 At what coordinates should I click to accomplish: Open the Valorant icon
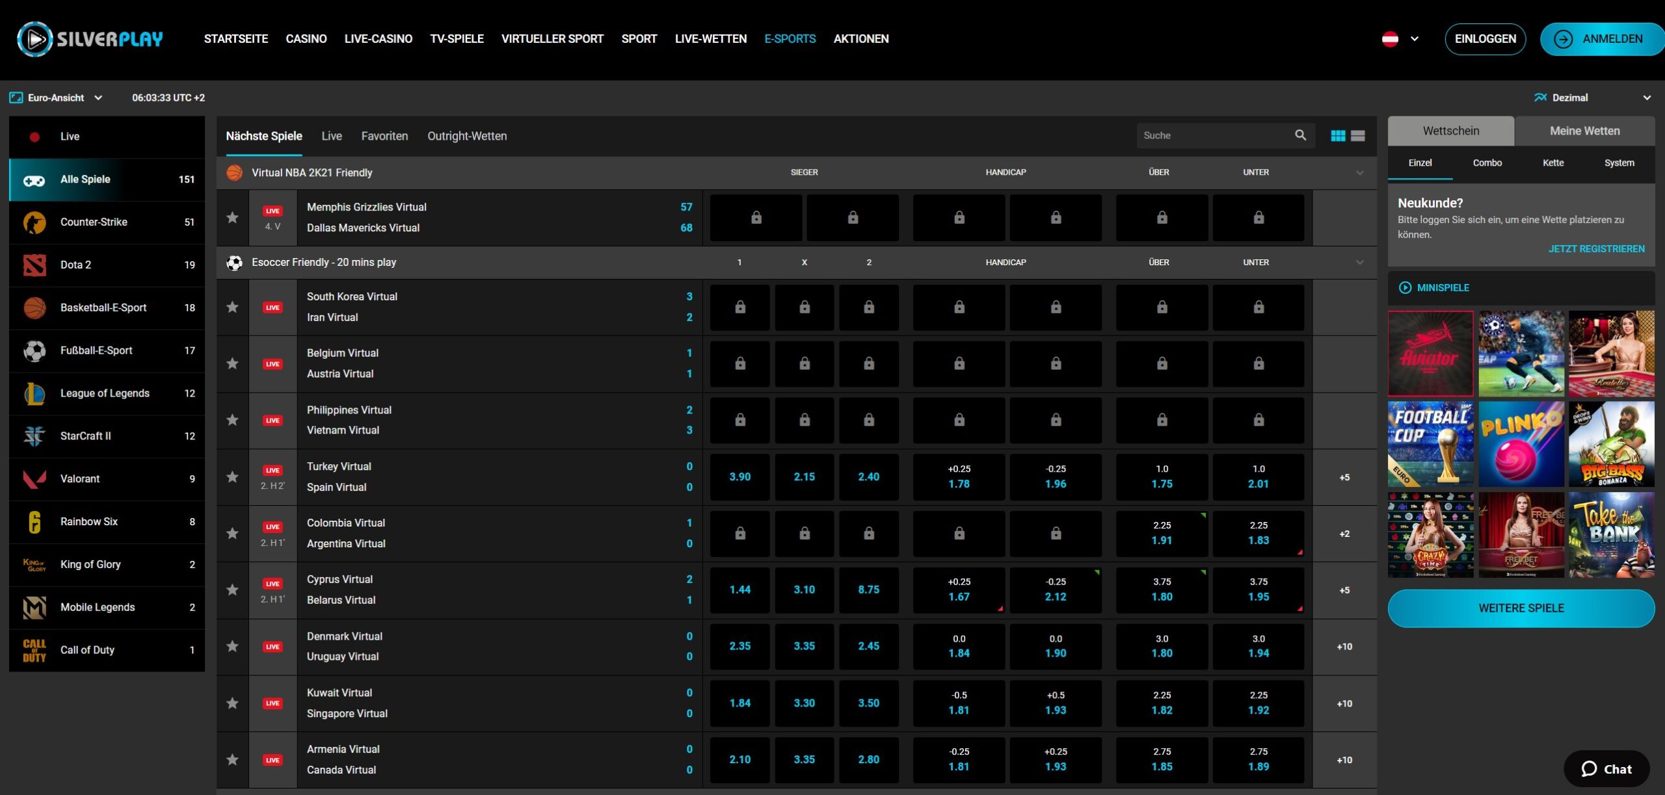coord(34,479)
